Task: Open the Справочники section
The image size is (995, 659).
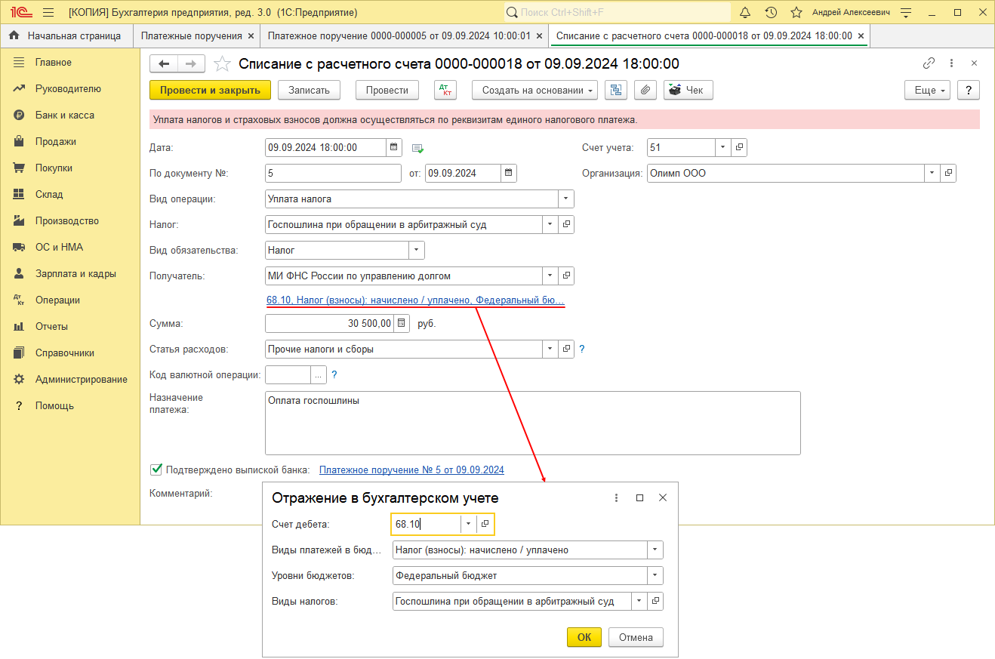Action: click(70, 353)
